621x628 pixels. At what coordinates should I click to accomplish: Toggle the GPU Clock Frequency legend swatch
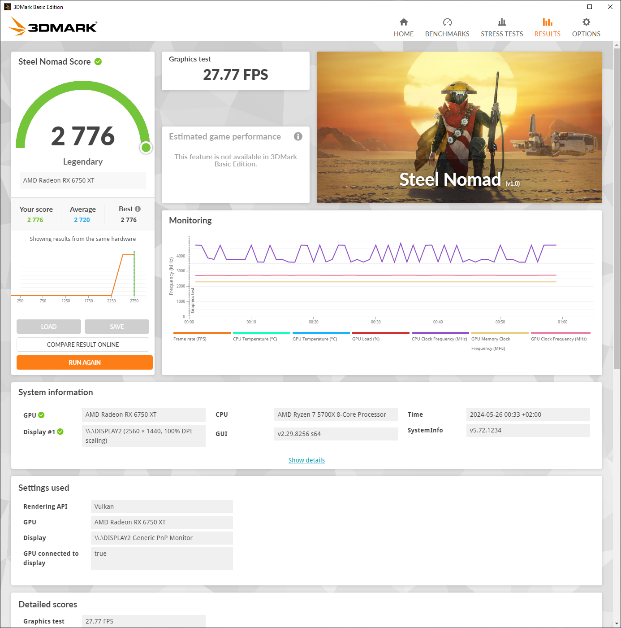561,333
